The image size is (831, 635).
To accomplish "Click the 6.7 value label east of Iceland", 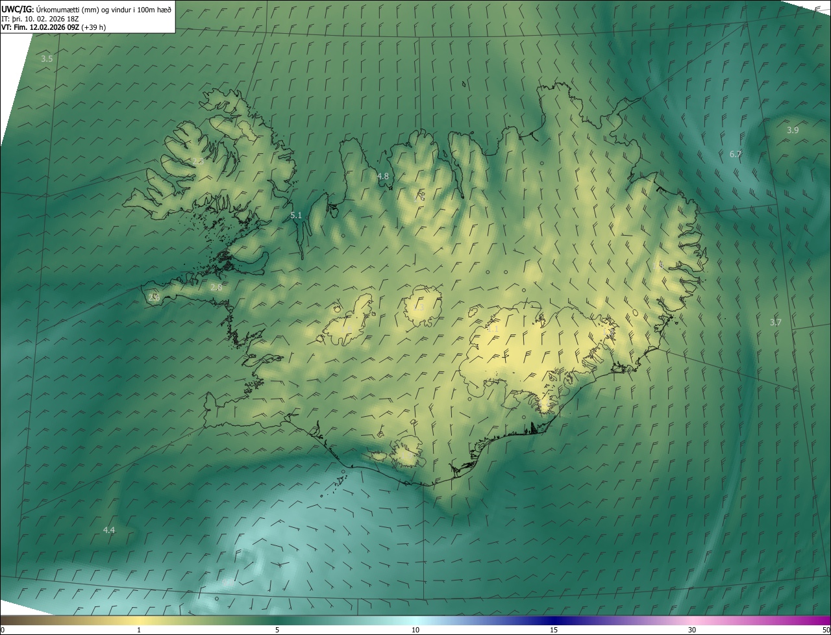I will [x=735, y=155].
